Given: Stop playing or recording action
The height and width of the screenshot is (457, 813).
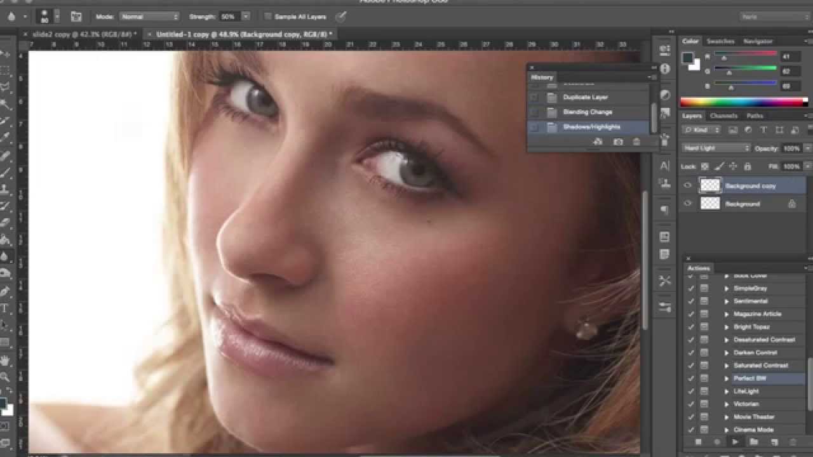Looking at the screenshot, I should [699, 442].
